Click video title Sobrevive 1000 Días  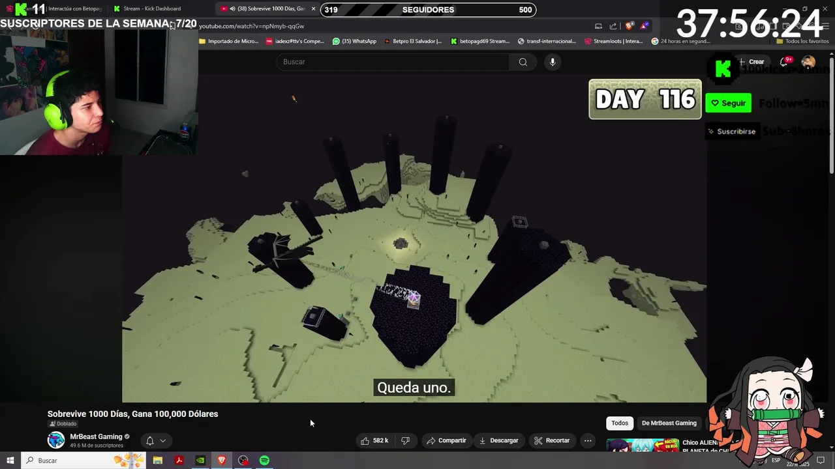pos(132,414)
